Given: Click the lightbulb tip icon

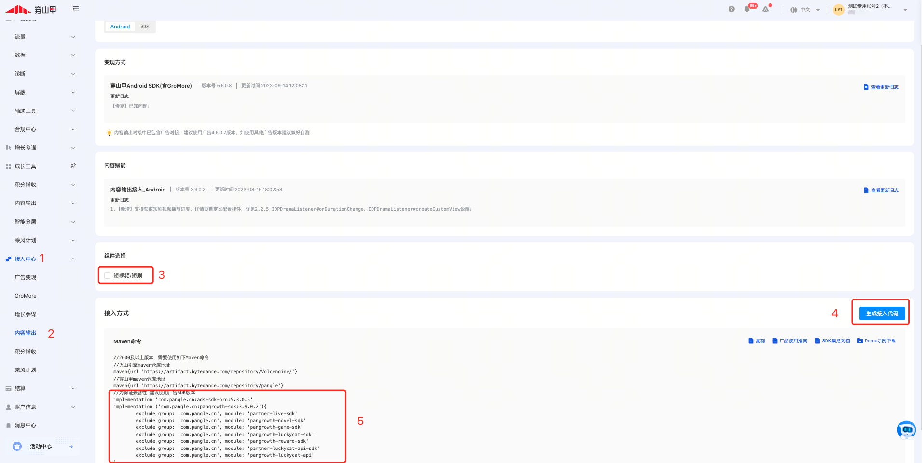Looking at the screenshot, I should pos(109,133).
